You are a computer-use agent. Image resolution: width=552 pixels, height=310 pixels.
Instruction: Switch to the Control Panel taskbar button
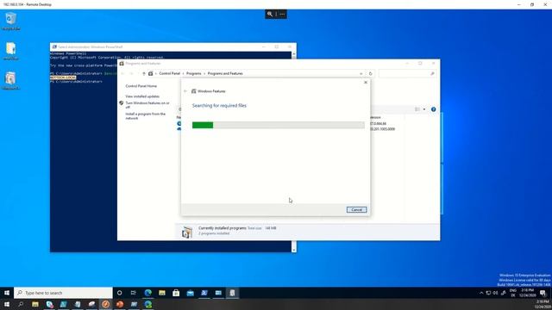[218, 293]
